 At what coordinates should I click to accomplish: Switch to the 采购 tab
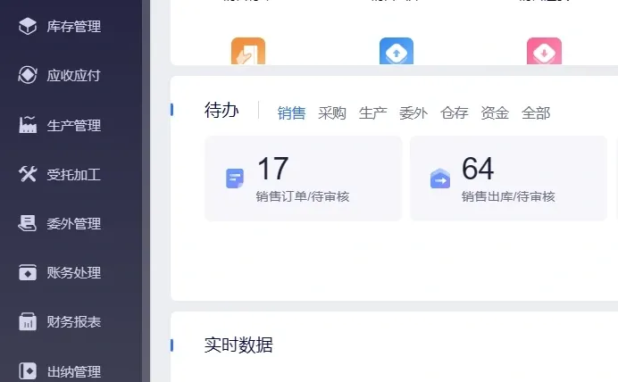[x=332, y=113]
